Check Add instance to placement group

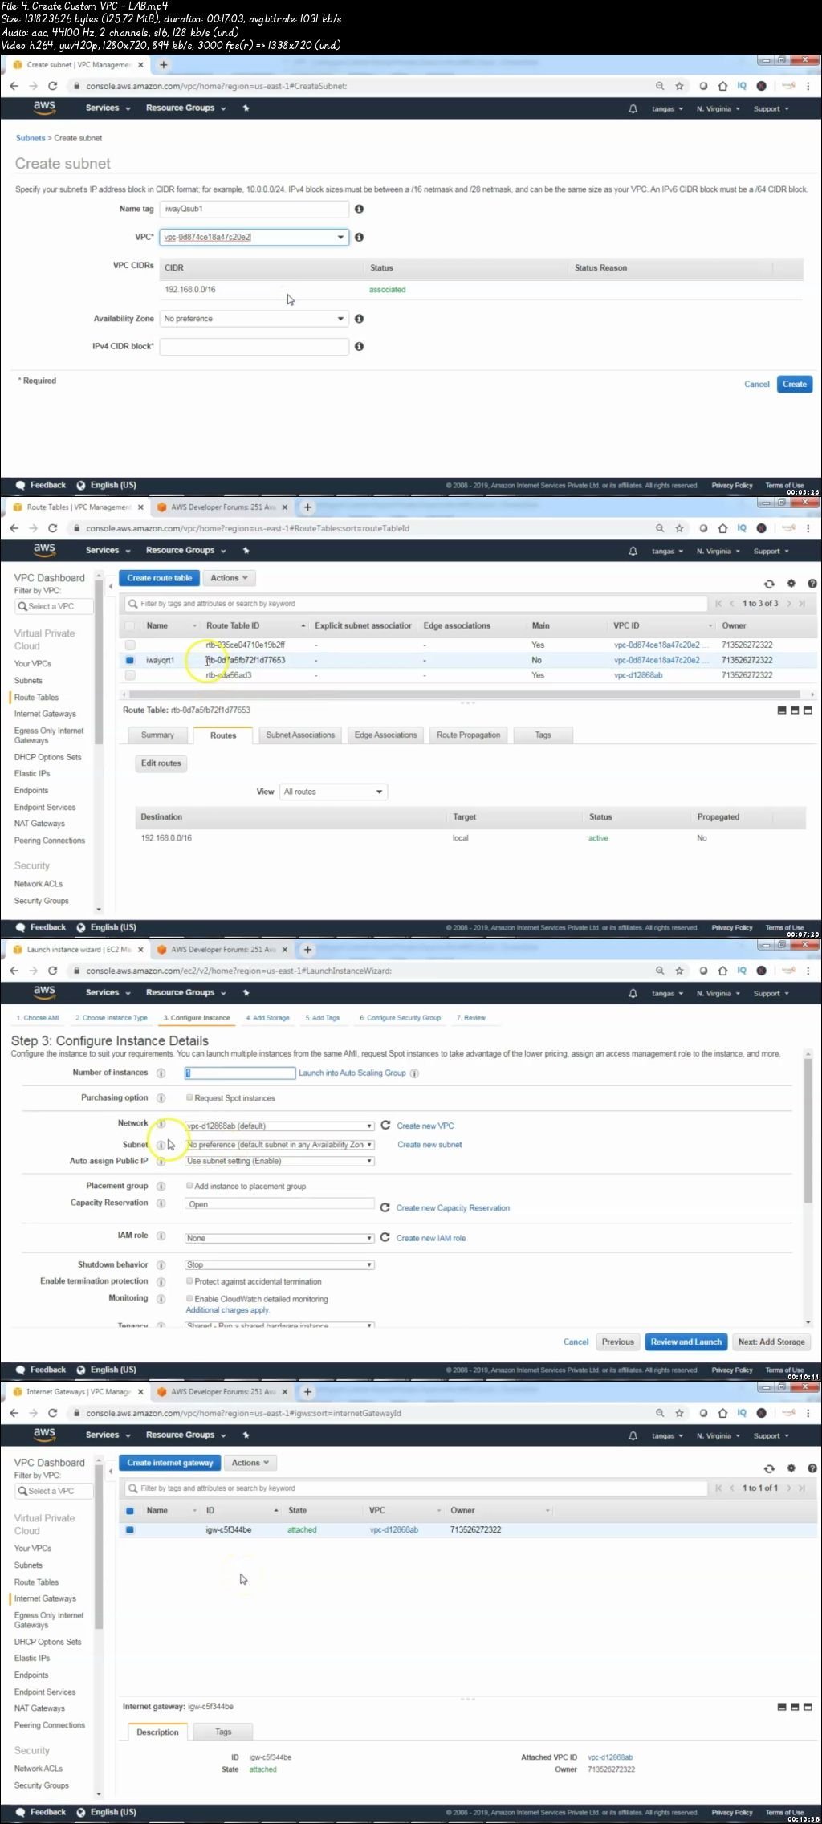[189, 1186]
